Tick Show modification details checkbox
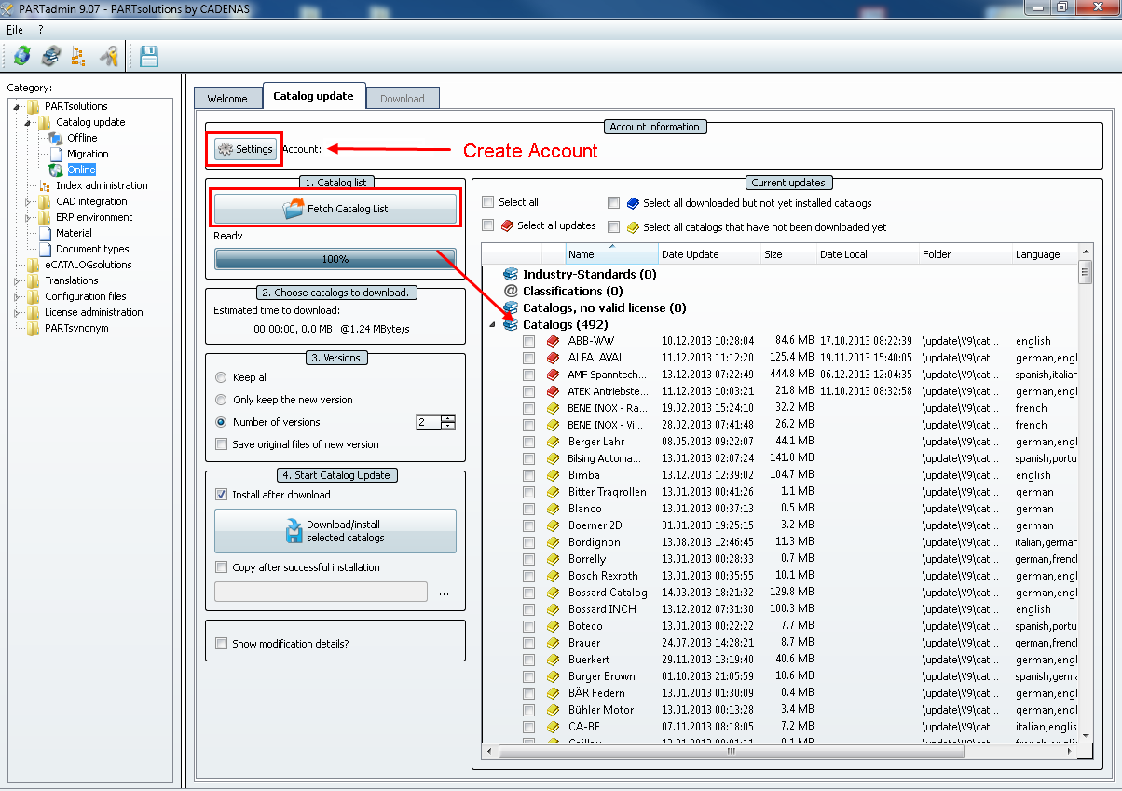 tap(221, 644)
